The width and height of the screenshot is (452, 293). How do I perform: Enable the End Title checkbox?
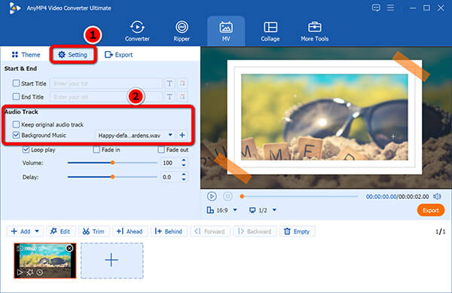16,96
